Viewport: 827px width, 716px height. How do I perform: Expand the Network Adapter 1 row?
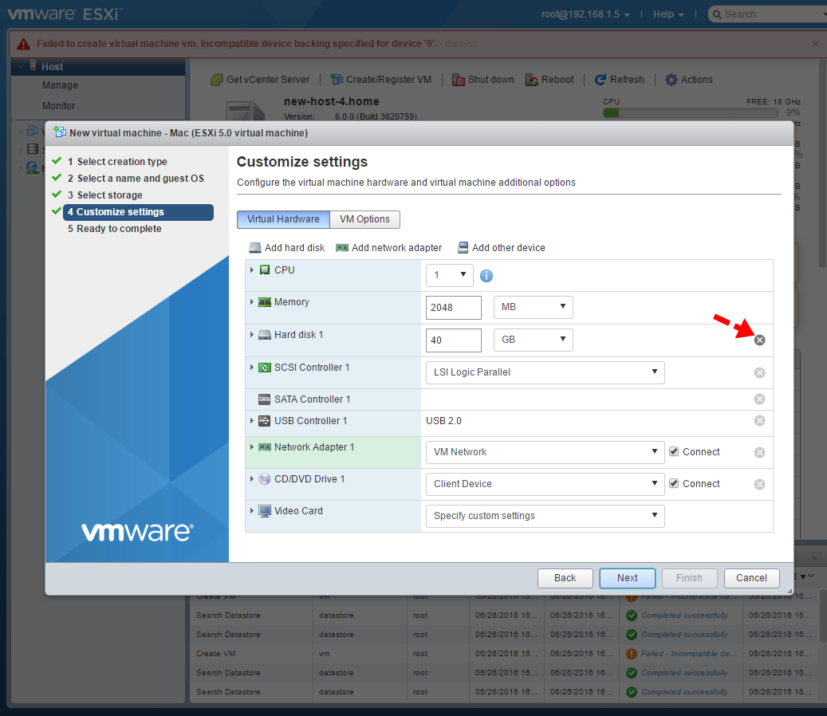click(251, 447)
